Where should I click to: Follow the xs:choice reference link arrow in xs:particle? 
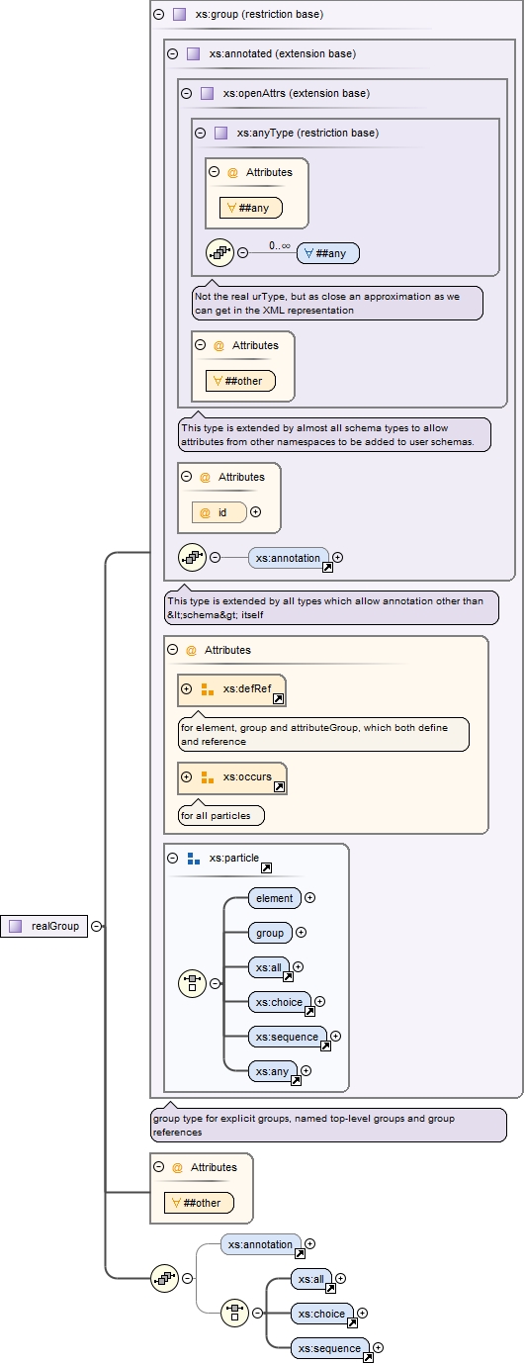click(309, 1012)
